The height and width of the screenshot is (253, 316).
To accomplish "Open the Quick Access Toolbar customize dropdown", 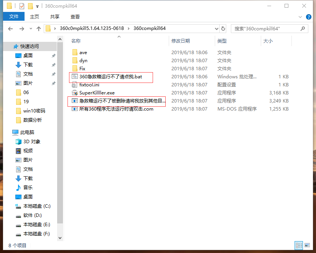I will [x=37, y=6].
